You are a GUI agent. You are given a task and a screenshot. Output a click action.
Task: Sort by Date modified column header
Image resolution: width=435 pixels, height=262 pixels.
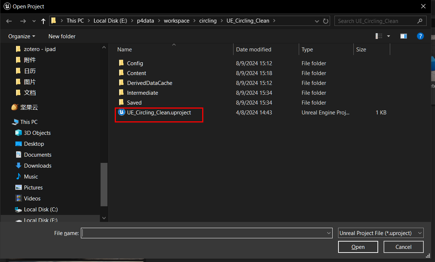point(254,50)
